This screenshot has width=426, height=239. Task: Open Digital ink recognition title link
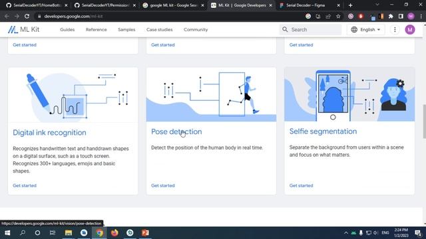pos(49,133)
